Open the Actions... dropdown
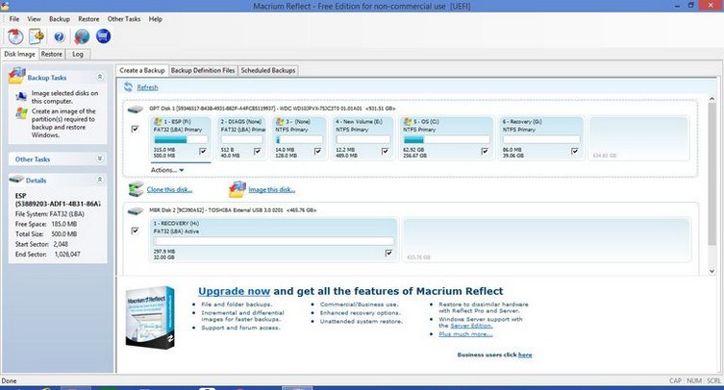The image size is (724, 390). click(167, 170)
